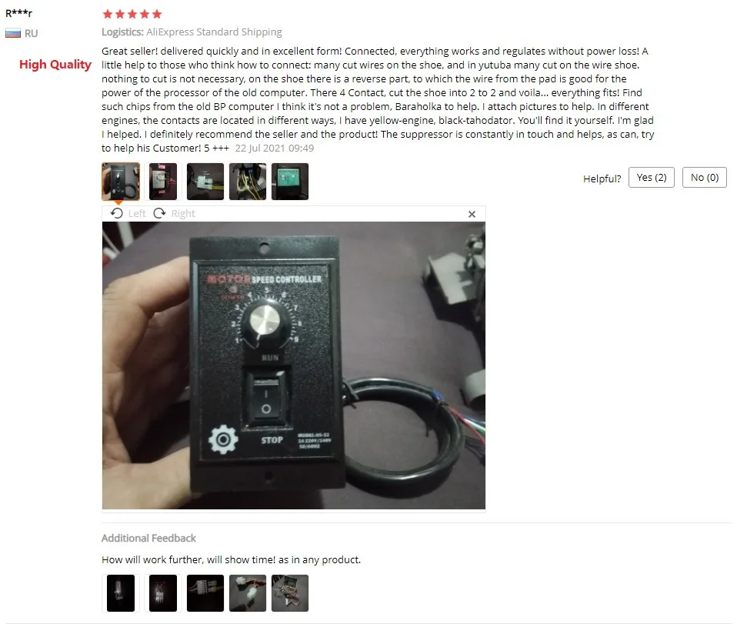Screen dimensions: 737x624
Task: Vote No (0) on review helpfulness
Action: click(704, 177)
